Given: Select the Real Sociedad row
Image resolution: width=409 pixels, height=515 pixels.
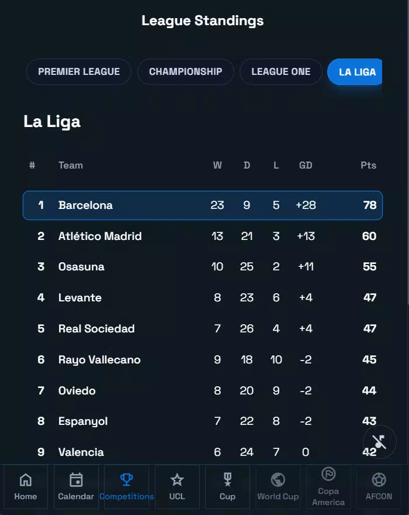Looking at the screenshot, I should click(203, 329).
